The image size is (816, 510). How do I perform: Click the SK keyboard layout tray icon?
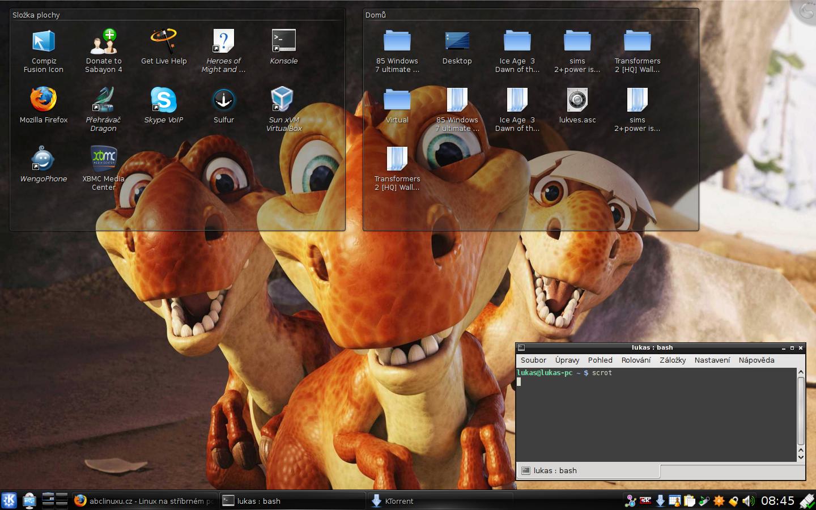coord(645,500)
